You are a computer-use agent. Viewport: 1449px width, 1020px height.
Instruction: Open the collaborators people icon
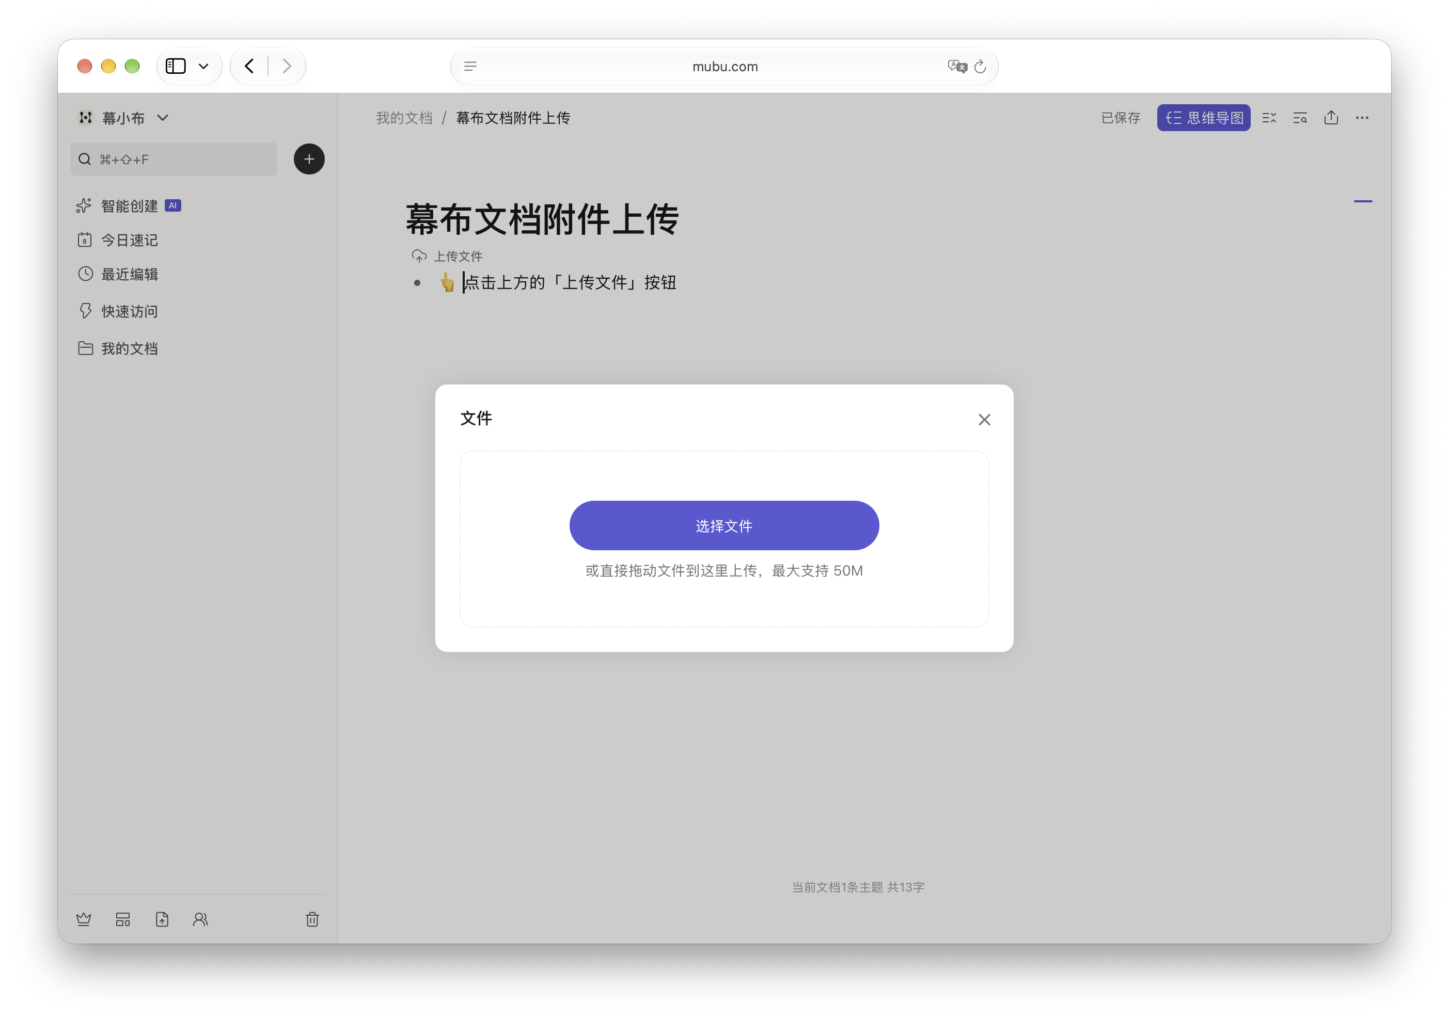pos(201,920)
